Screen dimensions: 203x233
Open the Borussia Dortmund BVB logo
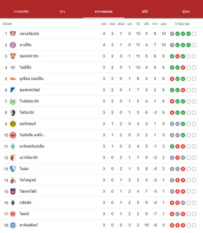(13, 124)
